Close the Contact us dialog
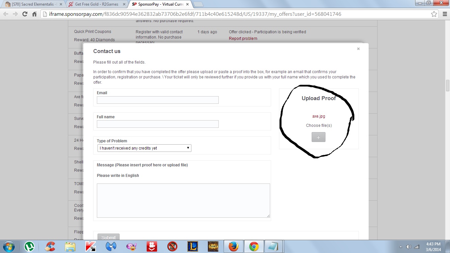This screenshot has width=450, height=253. pos(358,49)
